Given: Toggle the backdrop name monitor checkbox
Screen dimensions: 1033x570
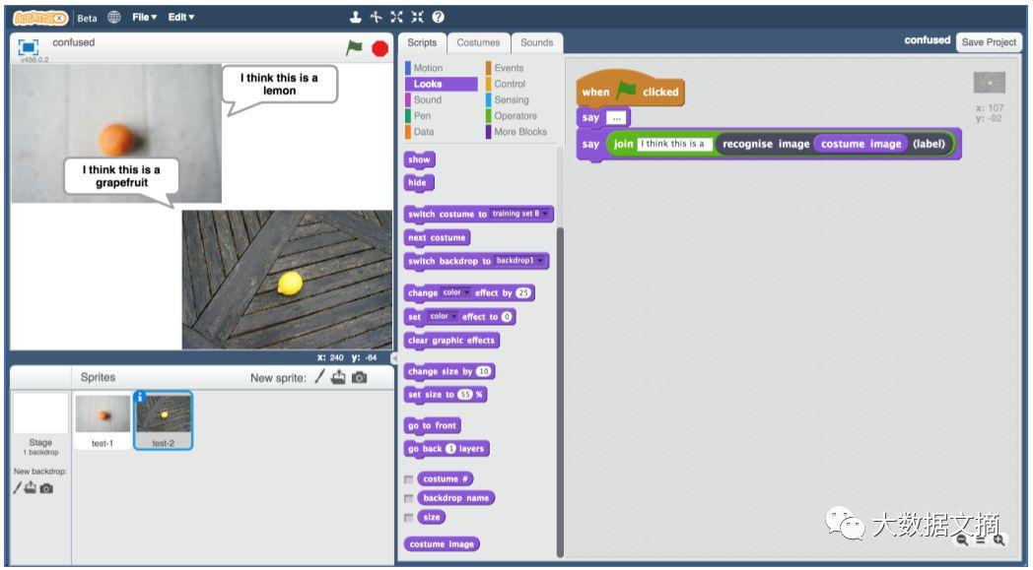Looking at the screenshot, I should pos(408,498).
